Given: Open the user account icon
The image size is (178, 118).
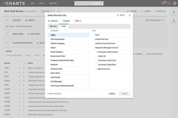Looking at the screenshot, I should [175, 3].
